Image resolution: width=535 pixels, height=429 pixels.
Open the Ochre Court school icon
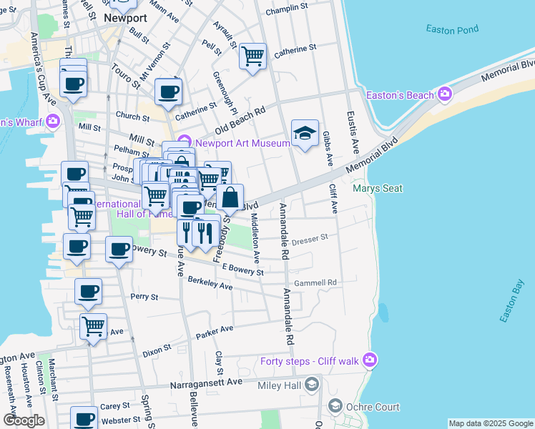pyautogui.click(x=335, y=406)
